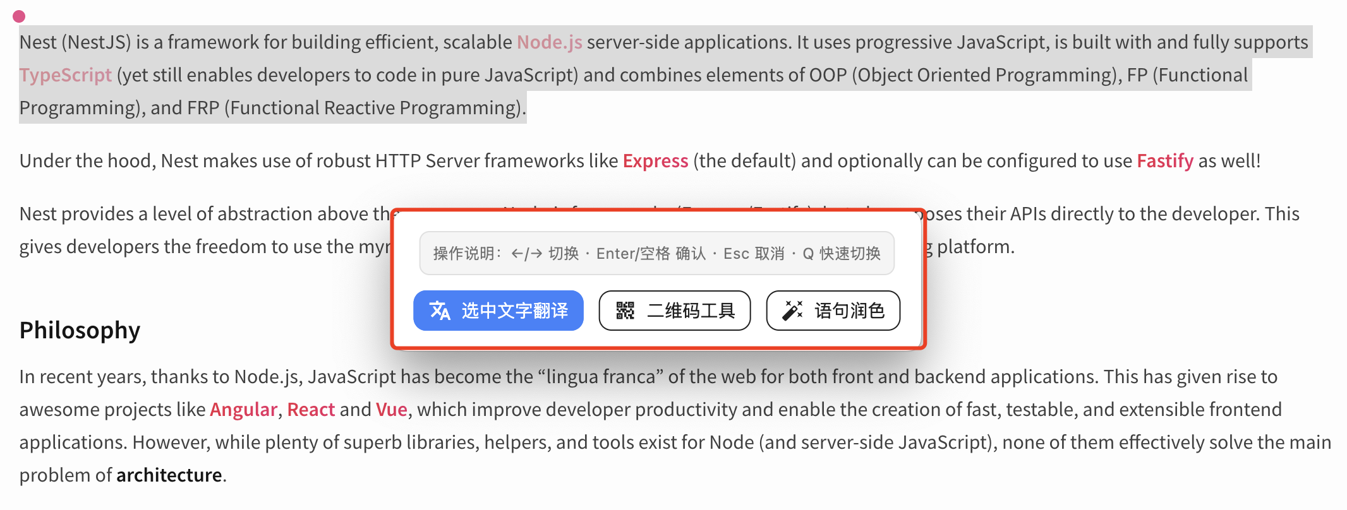This screenshot has height=510, width=1347.
Task: Open 二维码工具 from the popup
Action: (x=690, y=311)
